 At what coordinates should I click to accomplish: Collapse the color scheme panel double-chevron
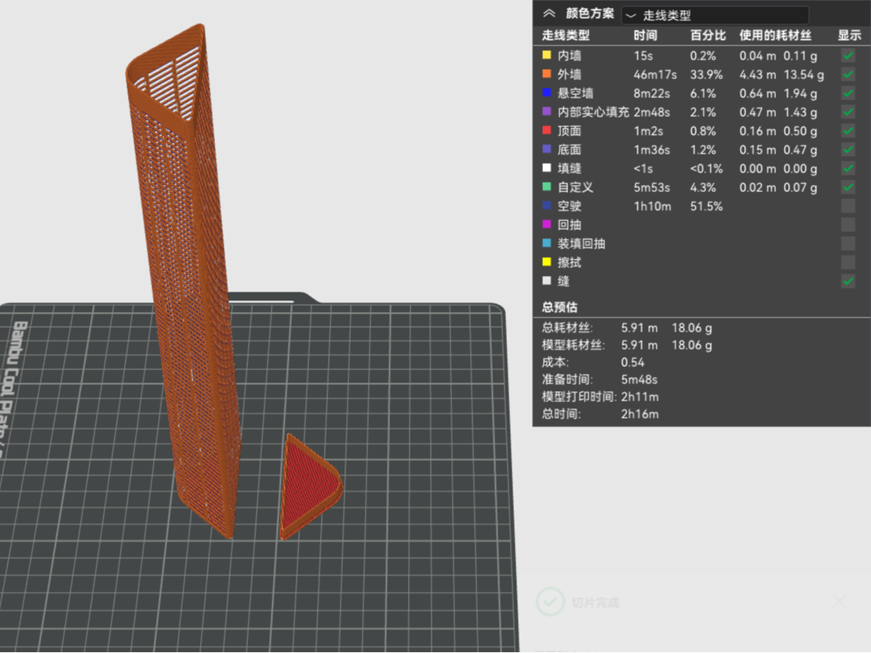pos(548,13)
